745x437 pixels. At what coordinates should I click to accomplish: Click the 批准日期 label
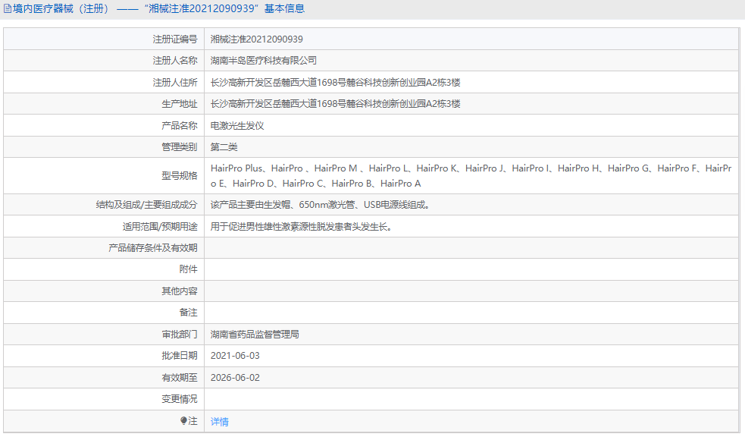coord(179,356)
